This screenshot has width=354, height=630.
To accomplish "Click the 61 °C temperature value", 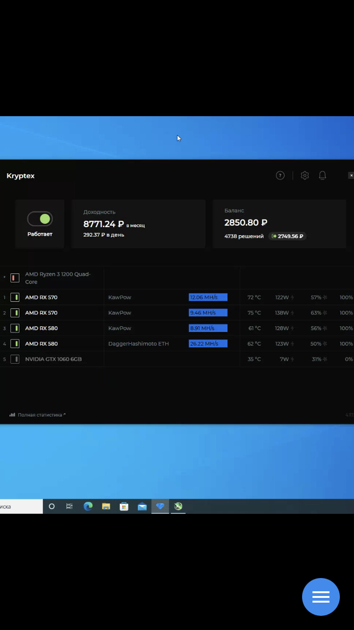I will pyautogui.click(x=254, y=328).
